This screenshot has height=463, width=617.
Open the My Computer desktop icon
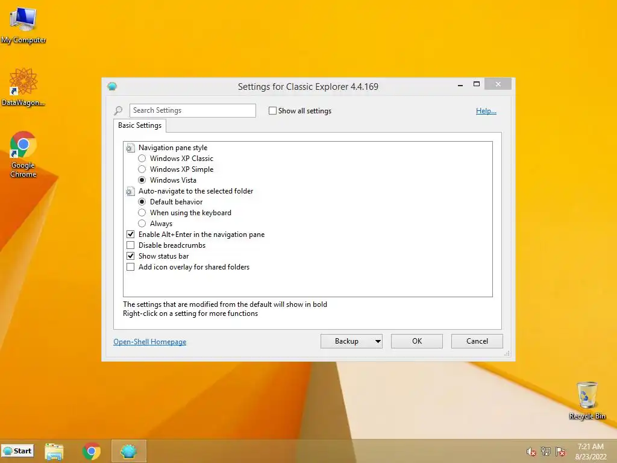23,25
